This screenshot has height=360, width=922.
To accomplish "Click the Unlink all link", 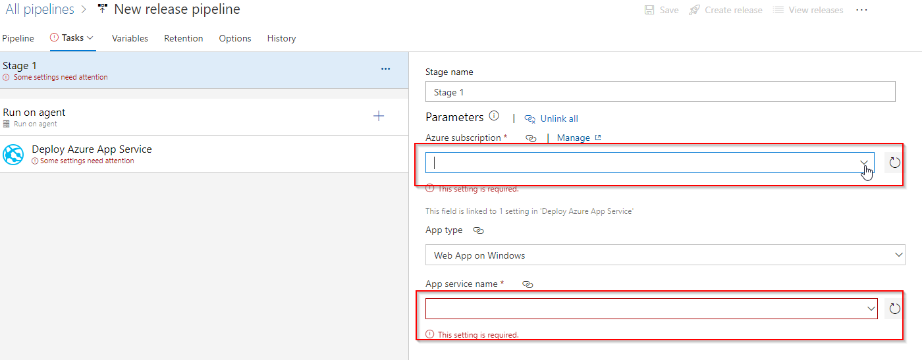I will pos(559,118).
